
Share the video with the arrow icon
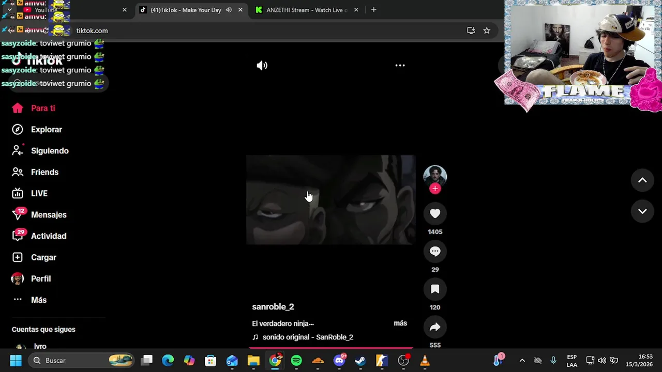435,327
